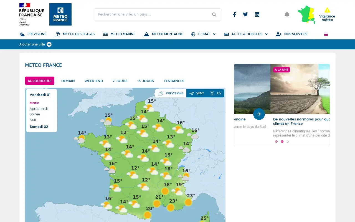355x222 pixels.
Task: Click the search magnifier icon
Action: [x=214, y=14]
